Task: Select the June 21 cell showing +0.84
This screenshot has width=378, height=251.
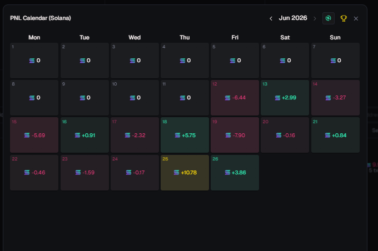Action: [335, 135]
